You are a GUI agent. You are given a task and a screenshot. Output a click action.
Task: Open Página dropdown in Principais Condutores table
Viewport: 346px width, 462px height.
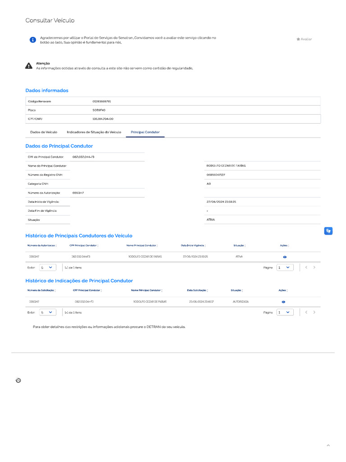coord(285,268)
